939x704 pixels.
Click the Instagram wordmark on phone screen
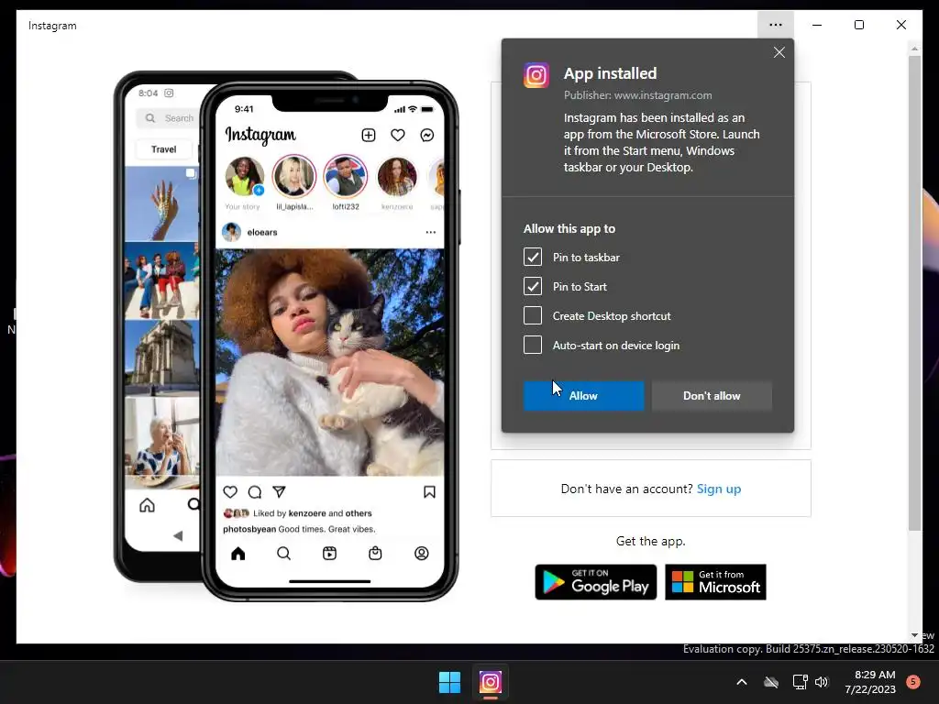[x=260, y=136]
